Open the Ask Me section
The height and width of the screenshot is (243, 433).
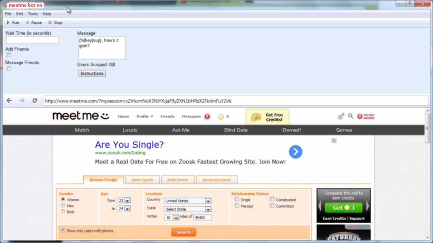[x=181, y=130]
